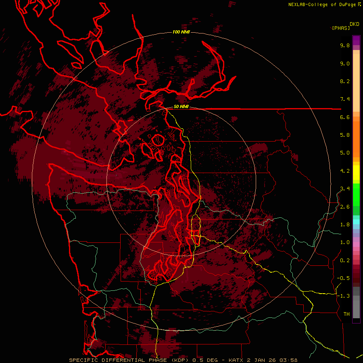This screenshot has width=363, height=363.
Task: Pick the pink band on the color scale
Action: (x=356, y=244)
